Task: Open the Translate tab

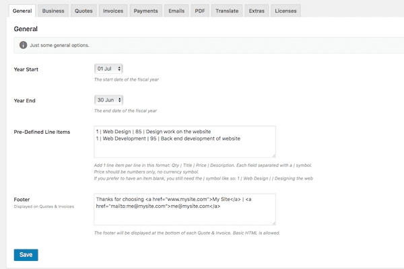Action: 227,11
